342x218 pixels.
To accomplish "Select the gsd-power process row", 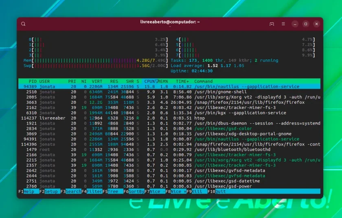I will pyautogui.click(x=169, y=186).
